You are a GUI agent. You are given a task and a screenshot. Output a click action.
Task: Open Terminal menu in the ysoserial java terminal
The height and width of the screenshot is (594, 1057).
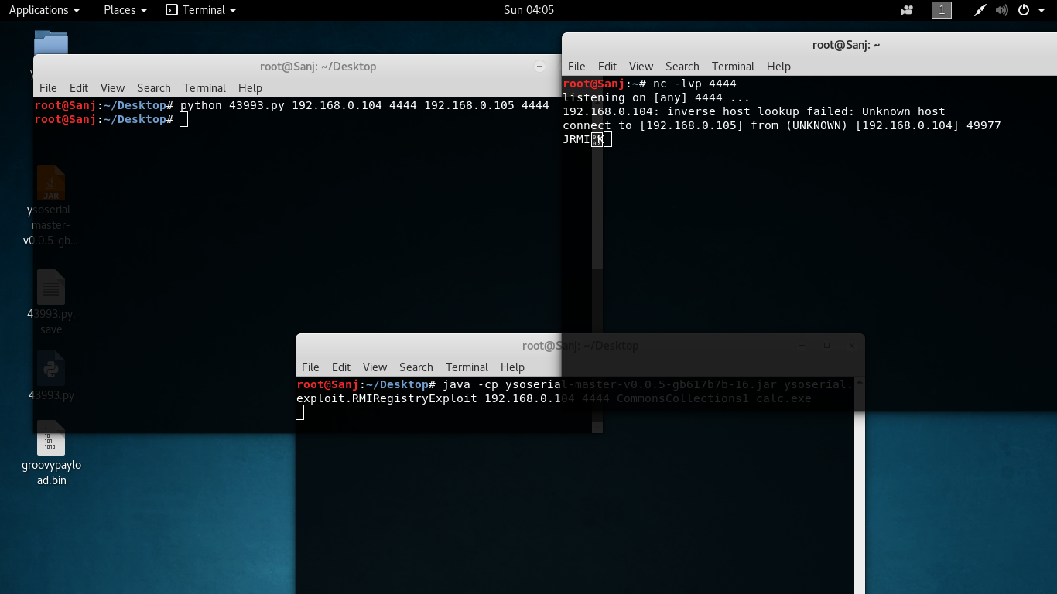pos(467,367)
